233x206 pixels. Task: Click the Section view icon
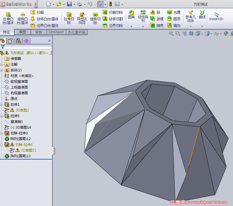[x=191, y=34]
